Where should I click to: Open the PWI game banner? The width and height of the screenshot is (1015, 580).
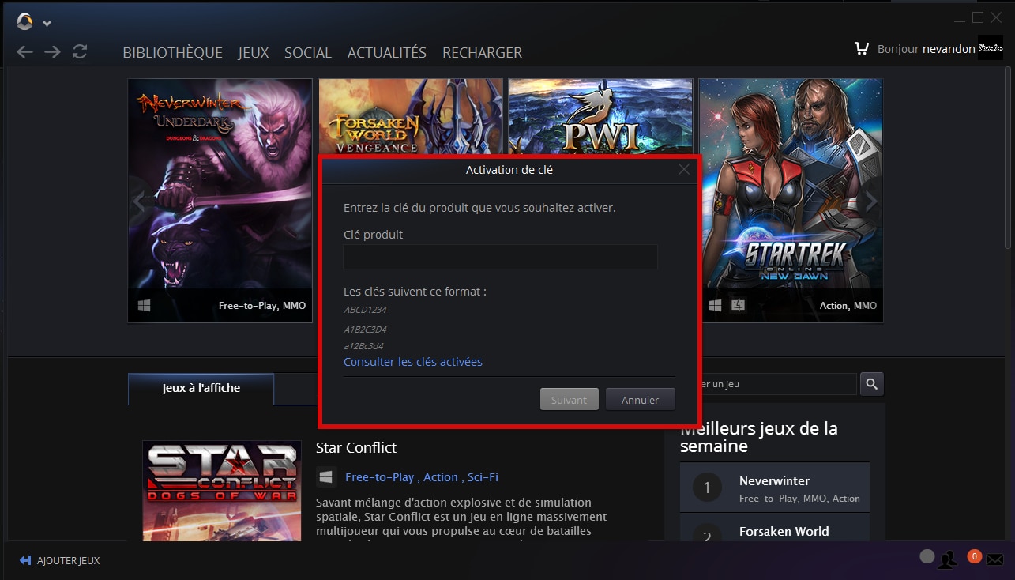601,117
